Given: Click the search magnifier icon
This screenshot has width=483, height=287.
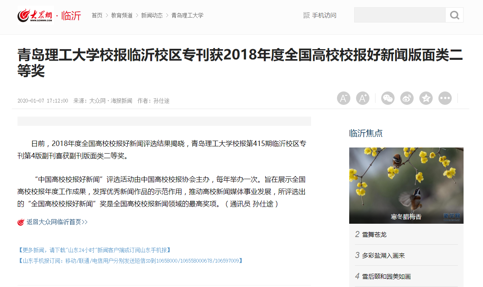Looking at the screenshot, I should (454, 15).
